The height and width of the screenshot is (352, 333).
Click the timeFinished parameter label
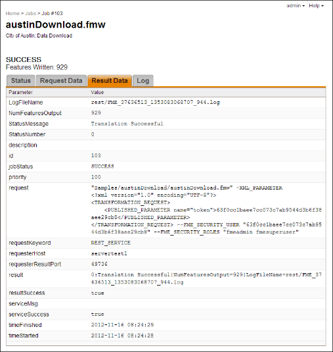coord(25,325)
